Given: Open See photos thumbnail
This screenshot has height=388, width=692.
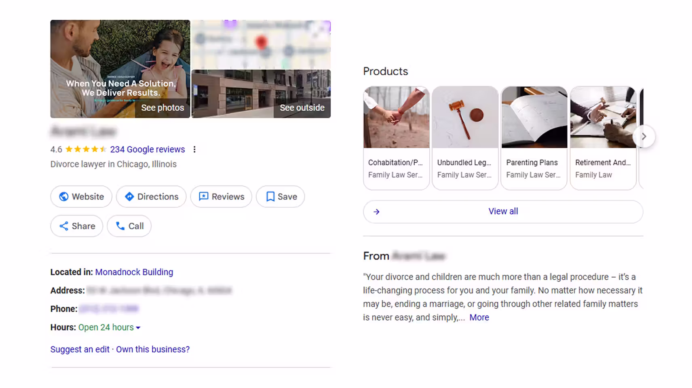Looking at the screenshot, I should pos(120,69).
